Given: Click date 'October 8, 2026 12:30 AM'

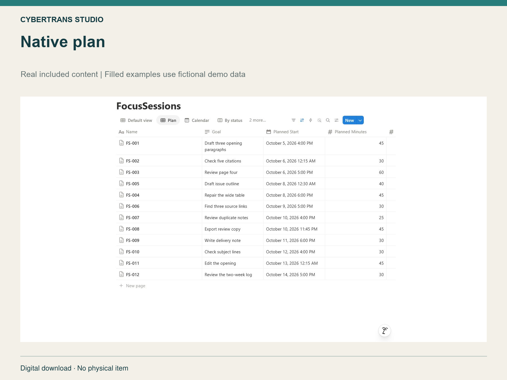Looking at the screenshot, I should coord(291,184).
